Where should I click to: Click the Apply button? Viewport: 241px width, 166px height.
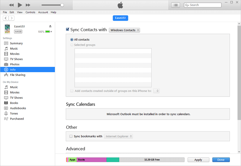click(198, 159)
